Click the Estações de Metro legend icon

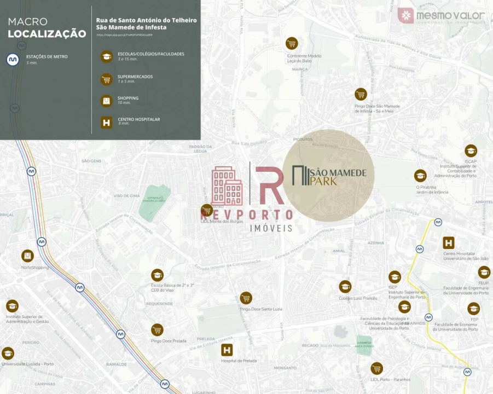point(13,60)
